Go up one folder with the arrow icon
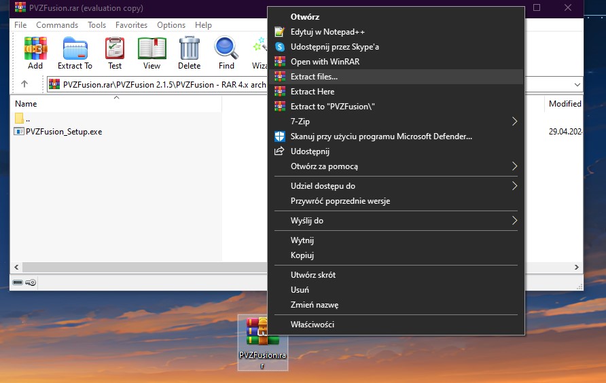This screenshot has width=606, height=383. pos(24,84)
